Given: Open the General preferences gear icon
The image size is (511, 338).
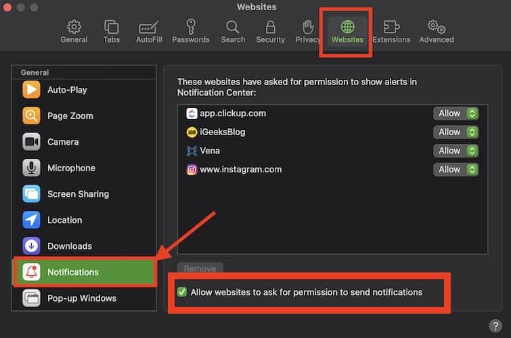Looking at the screenshot, I should pos(74,31).
